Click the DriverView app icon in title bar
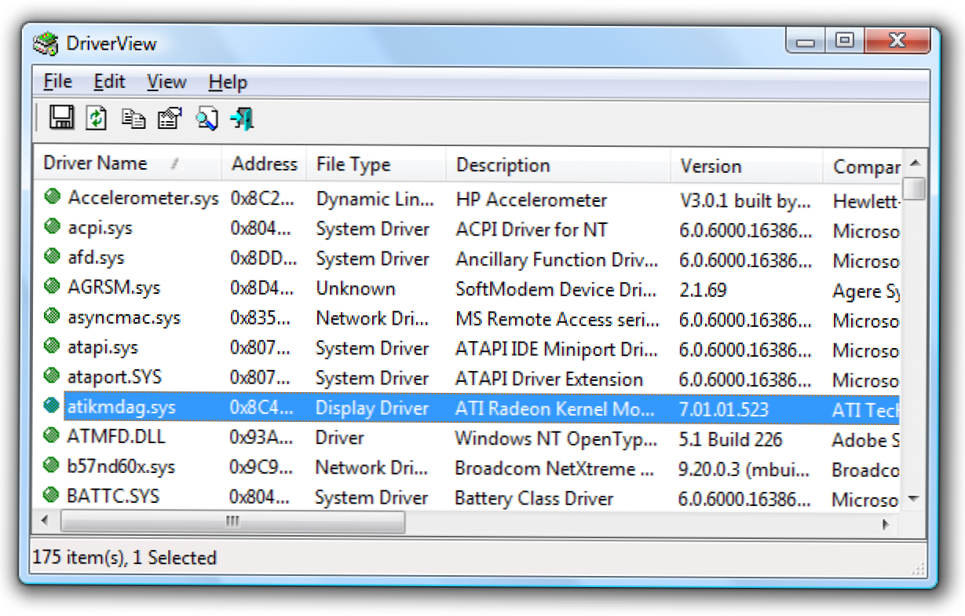Screen dimensions: 965x616 46,43
